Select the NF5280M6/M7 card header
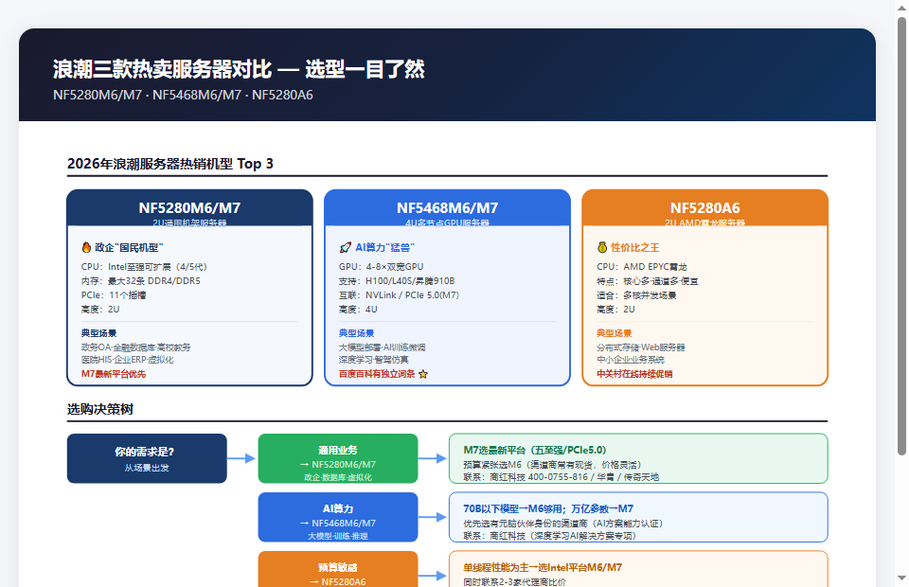 pyautogui.click(x=189, y=208)
